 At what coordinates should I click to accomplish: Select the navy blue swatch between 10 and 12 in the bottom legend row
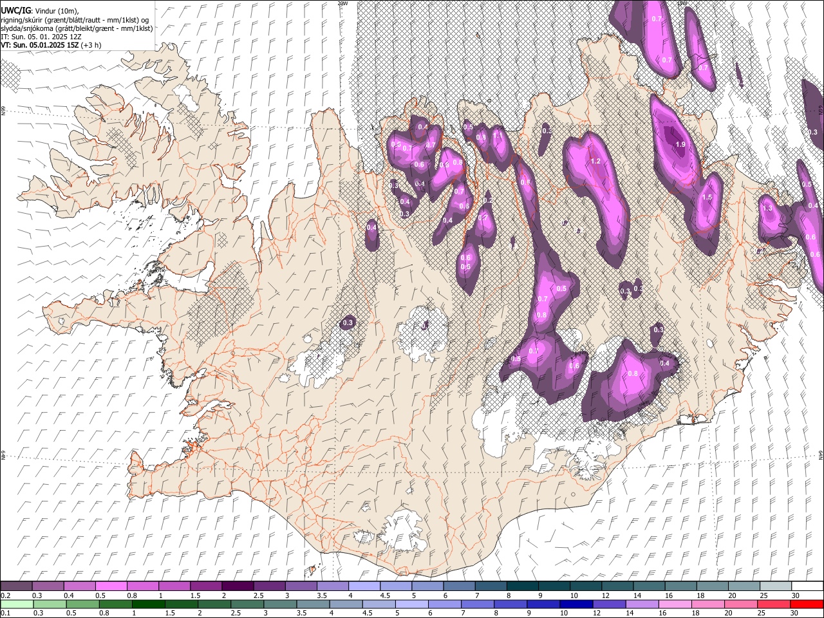[x=576, y=604]
